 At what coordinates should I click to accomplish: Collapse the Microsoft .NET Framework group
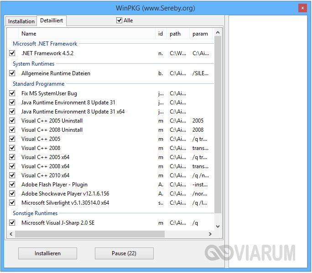(45, 44)
